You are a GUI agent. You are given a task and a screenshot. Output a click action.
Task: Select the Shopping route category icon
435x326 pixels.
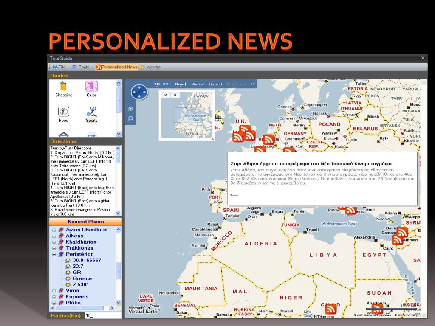pyautogui.click(x=64, y=86)
